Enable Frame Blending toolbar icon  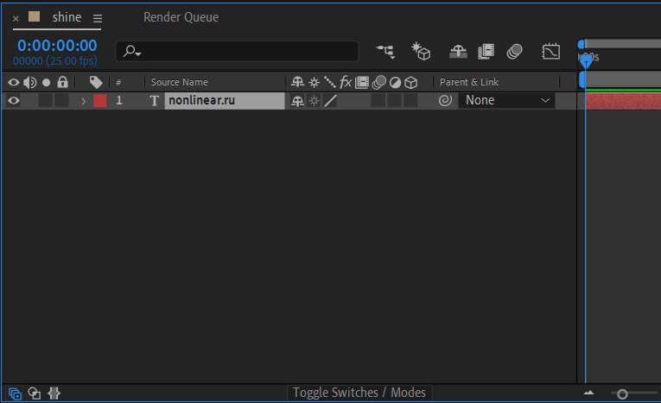486,52
